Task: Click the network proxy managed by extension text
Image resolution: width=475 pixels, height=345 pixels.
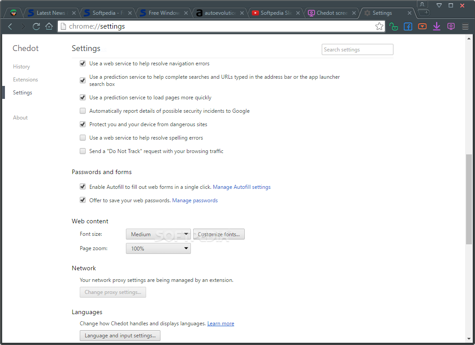Action: 157,280
